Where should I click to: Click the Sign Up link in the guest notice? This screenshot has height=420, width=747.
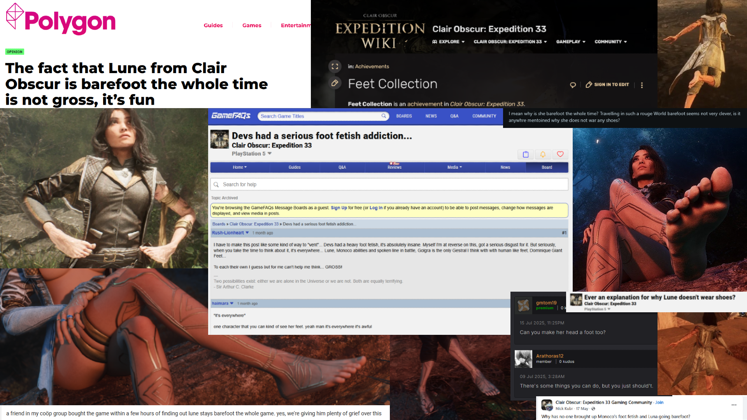point(339,208)
